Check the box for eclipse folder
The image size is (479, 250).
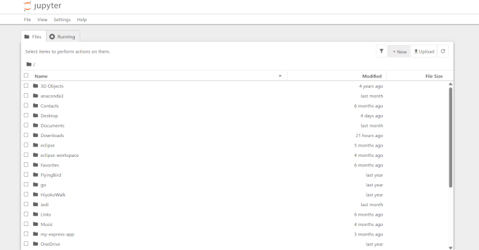tap(26, 145)
